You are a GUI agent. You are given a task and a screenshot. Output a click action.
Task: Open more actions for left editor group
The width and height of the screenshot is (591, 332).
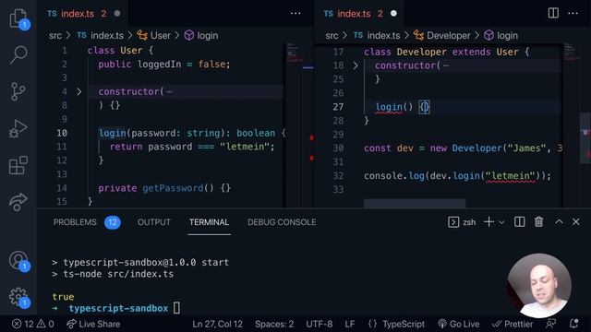pos(295,14)
